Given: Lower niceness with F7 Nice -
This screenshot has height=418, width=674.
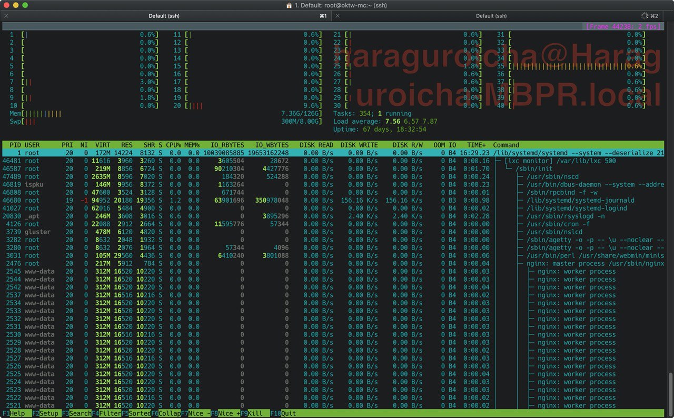Looking at the screenshot, I should (x=196, y=414).
